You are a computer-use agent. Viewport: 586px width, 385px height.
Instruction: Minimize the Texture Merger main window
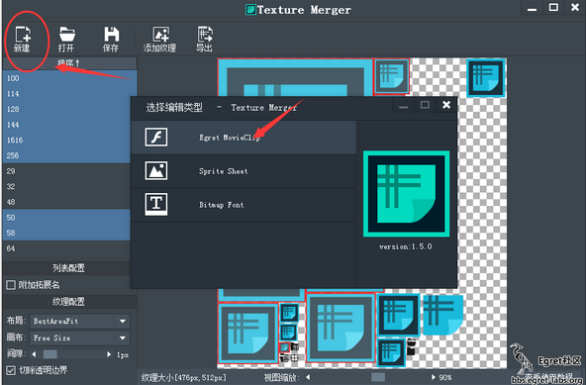(x=532, y=8)
